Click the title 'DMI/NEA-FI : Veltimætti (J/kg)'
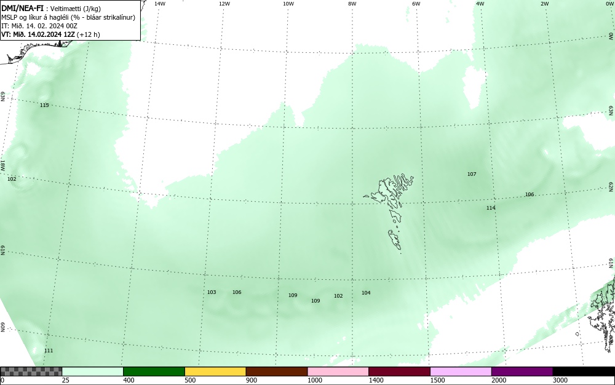 click(x=51, y=9)
